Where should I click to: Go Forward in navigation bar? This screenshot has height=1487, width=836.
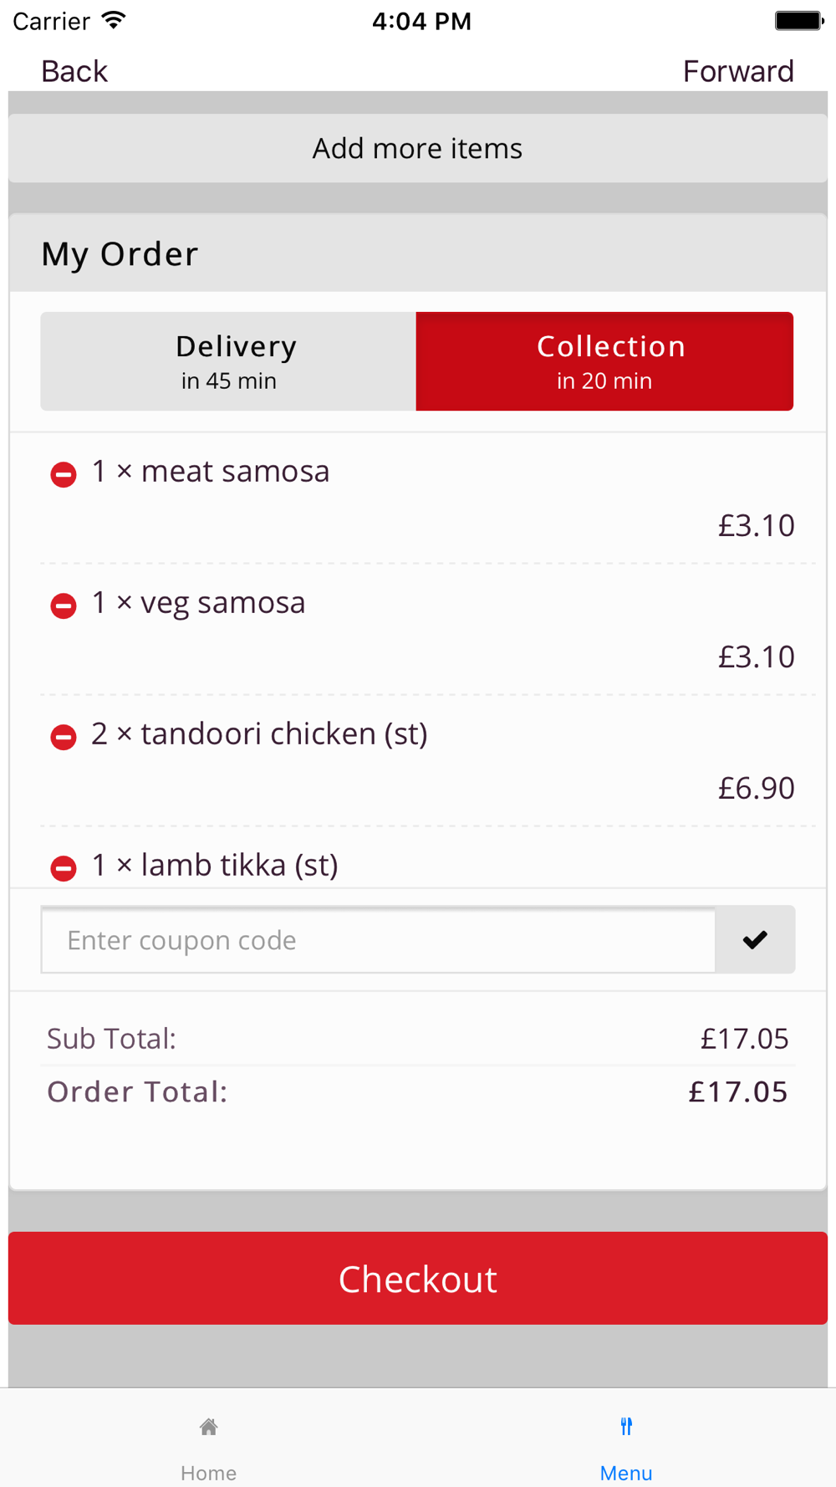(x=738, y=71)
